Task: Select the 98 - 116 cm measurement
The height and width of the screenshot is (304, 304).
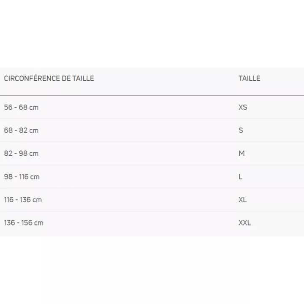Action: [22, 177]
